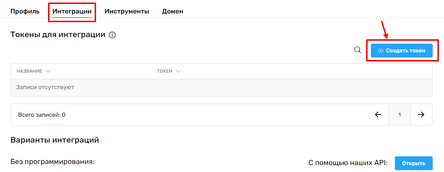This screenshot has width=444, height=172.
Task: Click the info icon beside Токены для интеграции
Action: point(112,35)
